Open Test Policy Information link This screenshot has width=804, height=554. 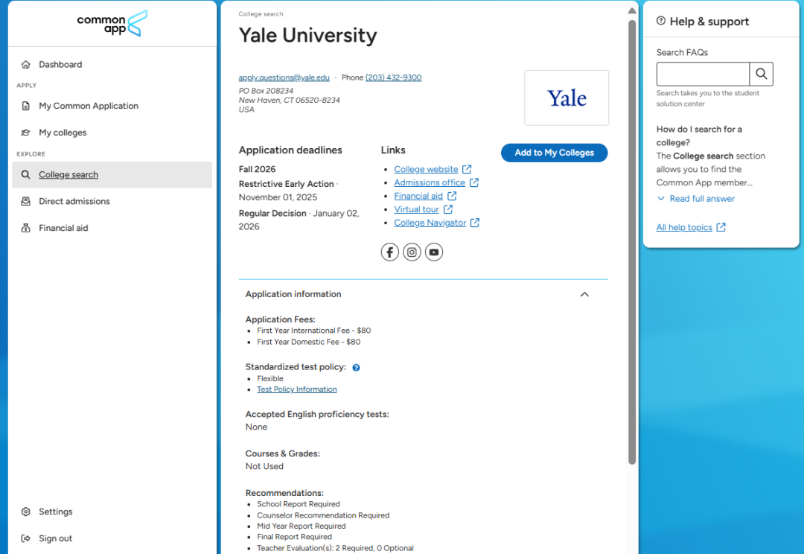tap(297, 389)
